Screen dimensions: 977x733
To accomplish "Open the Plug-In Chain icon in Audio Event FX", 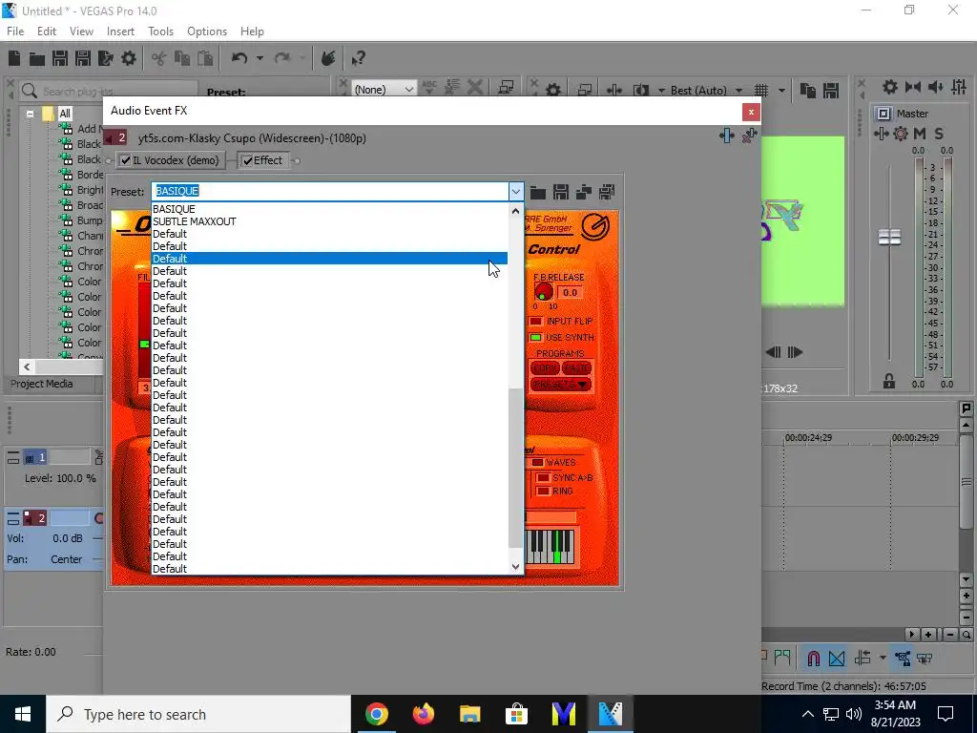I will click(x=726, y=136).
